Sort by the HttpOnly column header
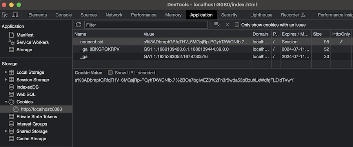Screen dimensions: 353x147 (341, 34)
